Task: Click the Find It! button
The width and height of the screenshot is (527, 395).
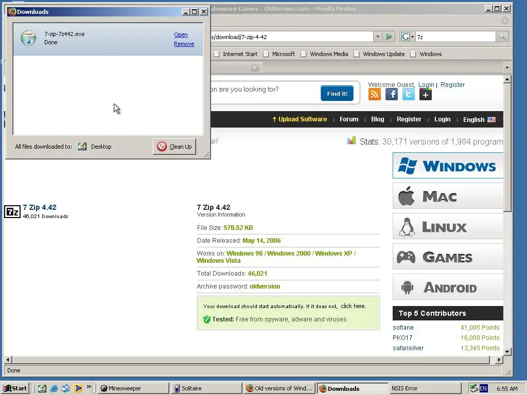Action: click(x=337, y=94)
